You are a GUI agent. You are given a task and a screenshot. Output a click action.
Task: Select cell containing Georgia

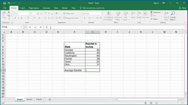(75, 50)
